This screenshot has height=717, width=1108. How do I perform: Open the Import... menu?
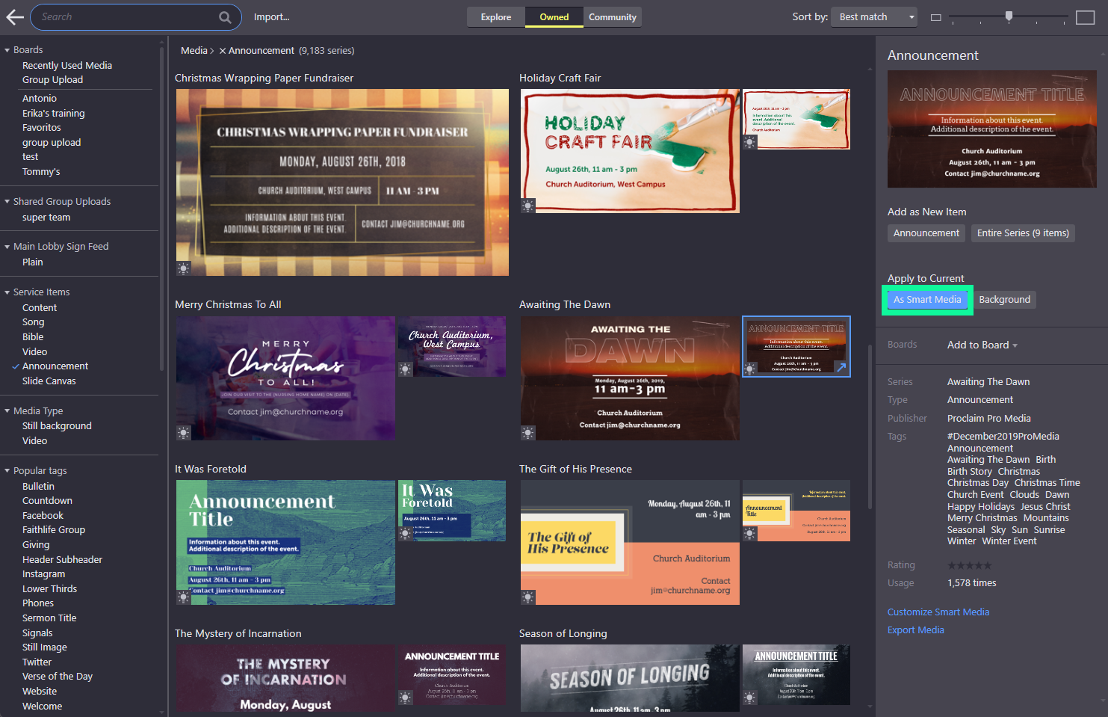271,17
